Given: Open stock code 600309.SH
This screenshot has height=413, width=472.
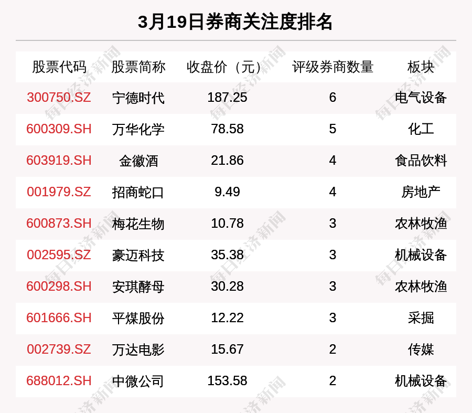Looking at the screenshot, I should pyautogui.click(x=59, y=129).
